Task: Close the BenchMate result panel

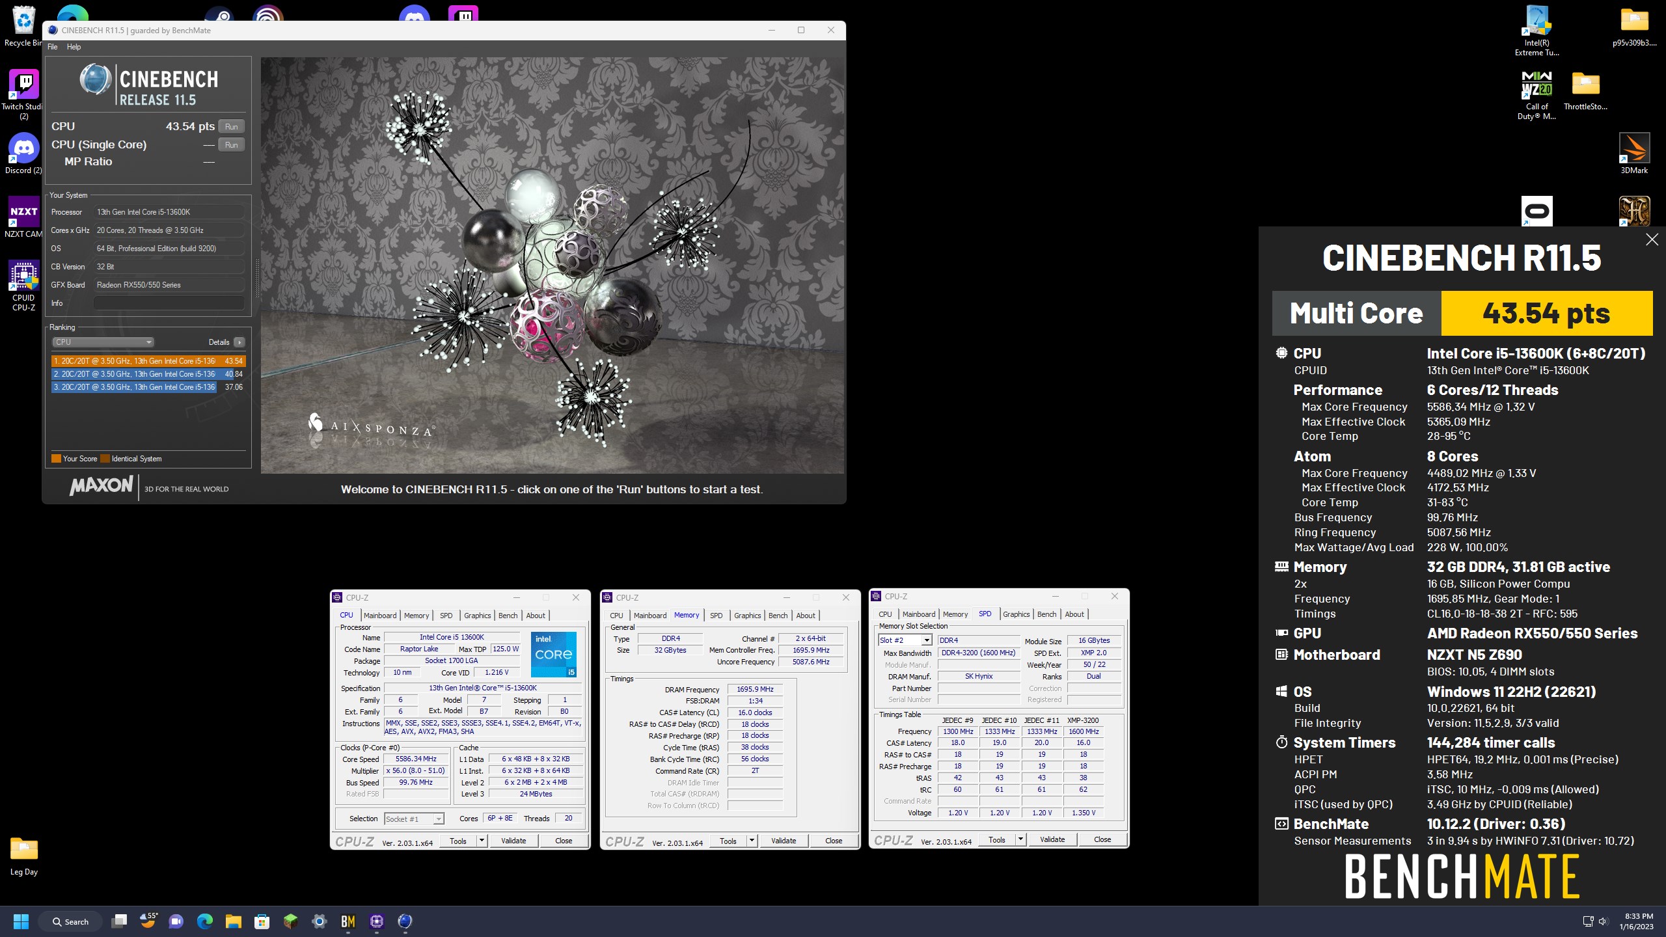Action: 1652,239
